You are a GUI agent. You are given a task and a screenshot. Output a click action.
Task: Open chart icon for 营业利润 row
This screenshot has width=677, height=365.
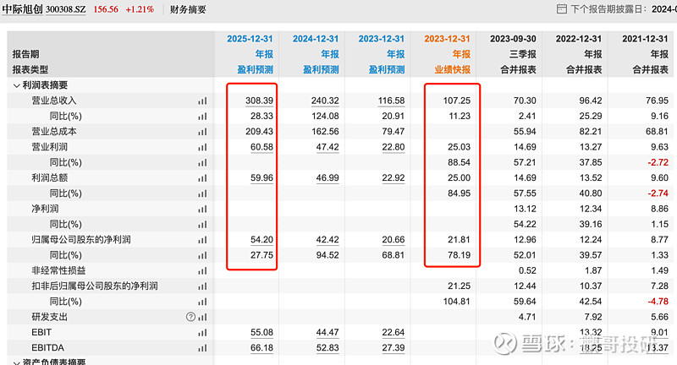pos(202,147)
